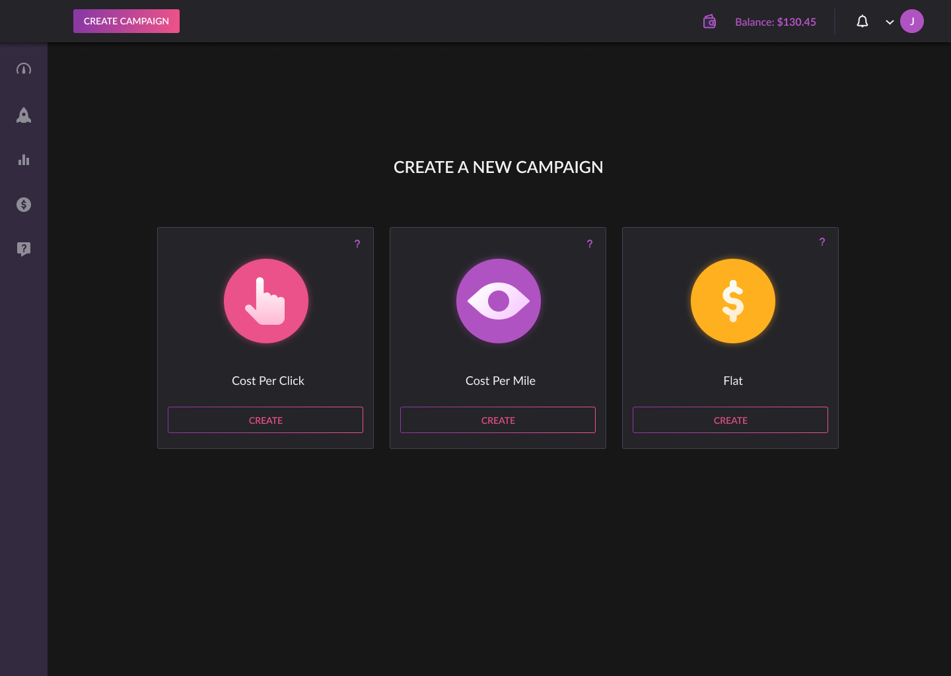Click the Cost Per Click help question mark
Screen dimensions: 951x676
[x=357, y=244]
